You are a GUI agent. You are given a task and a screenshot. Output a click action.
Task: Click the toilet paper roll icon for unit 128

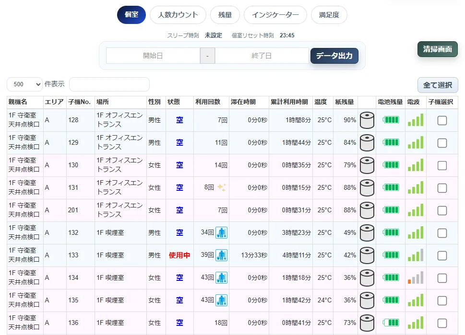(367, 120)
